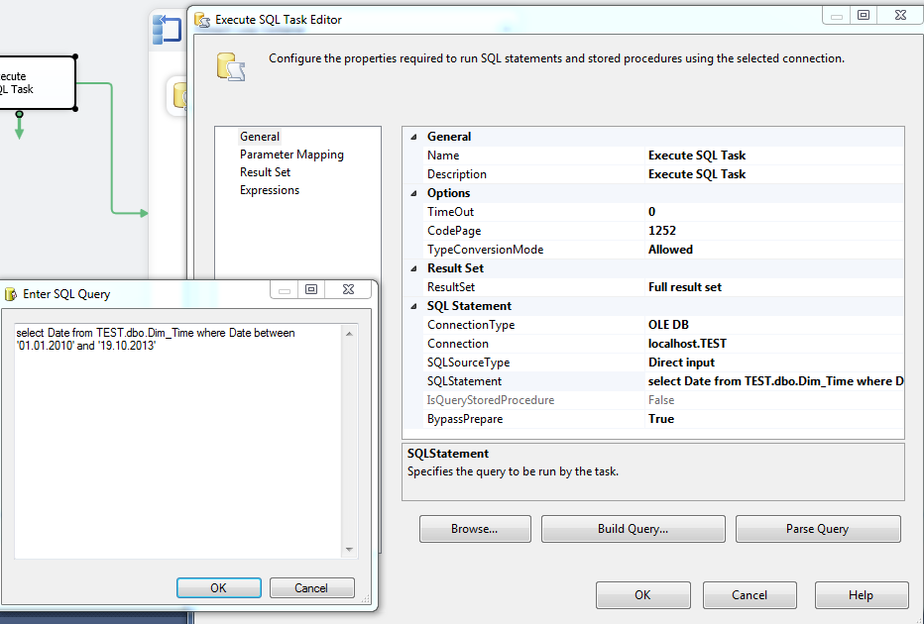This screenshot has height=624, width=924.
Task: Click the Parse Query button
Action: (x=817, y=528)
